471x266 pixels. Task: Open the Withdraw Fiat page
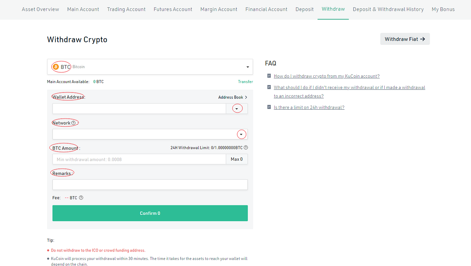405,39
